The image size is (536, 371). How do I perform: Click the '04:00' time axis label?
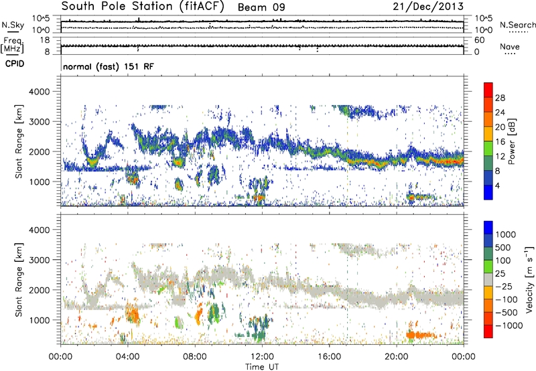pyautogui.click(x=127, y=357)
